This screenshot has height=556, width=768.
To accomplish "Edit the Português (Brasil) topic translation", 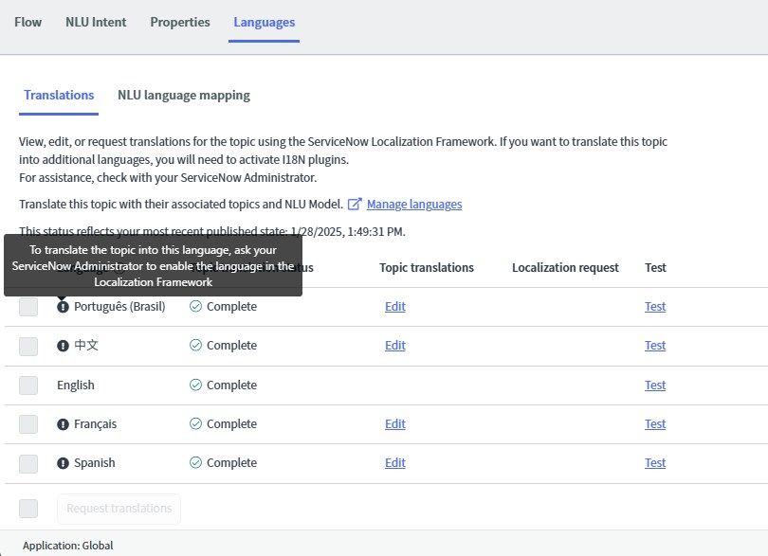I will (395, 306).
